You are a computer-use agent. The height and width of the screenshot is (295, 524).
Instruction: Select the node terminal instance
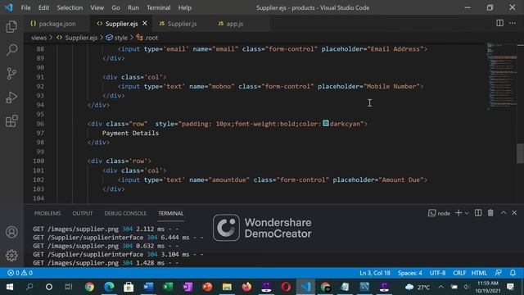tap(439, 213)
